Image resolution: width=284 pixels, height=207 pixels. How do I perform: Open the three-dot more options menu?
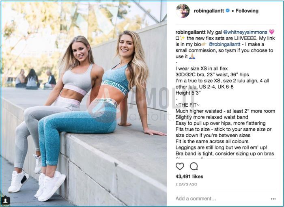click(273, 199)
